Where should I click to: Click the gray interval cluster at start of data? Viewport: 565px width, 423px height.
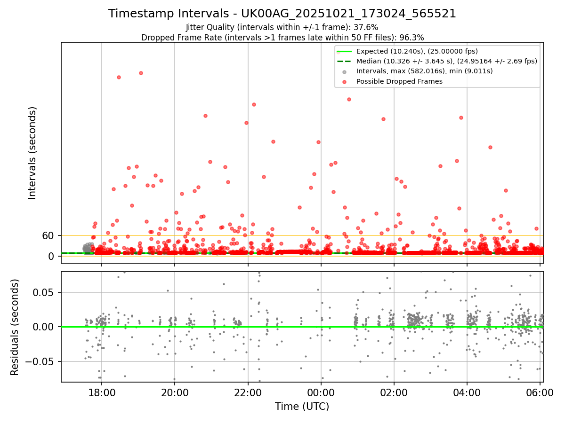(89, 248)
